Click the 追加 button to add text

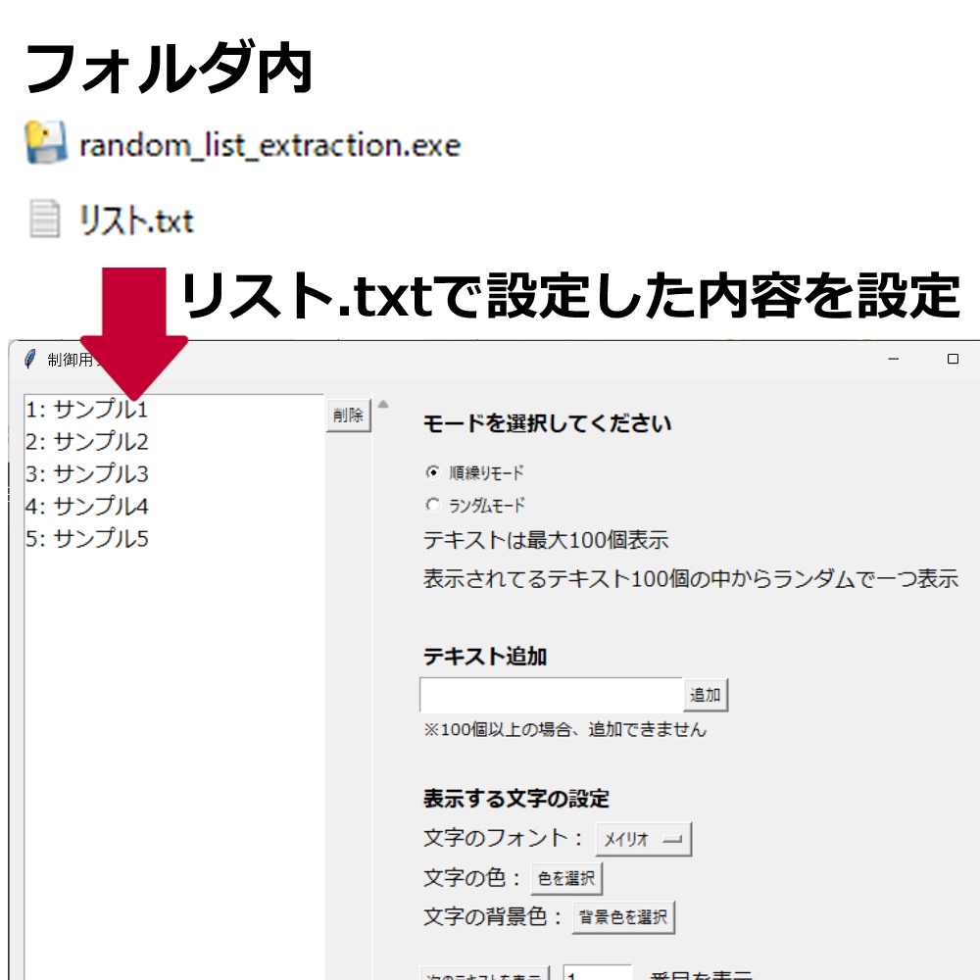tap(704, 695)
